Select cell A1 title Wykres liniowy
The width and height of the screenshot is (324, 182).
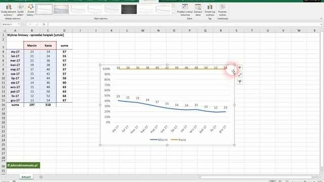[x=15, y=35]
